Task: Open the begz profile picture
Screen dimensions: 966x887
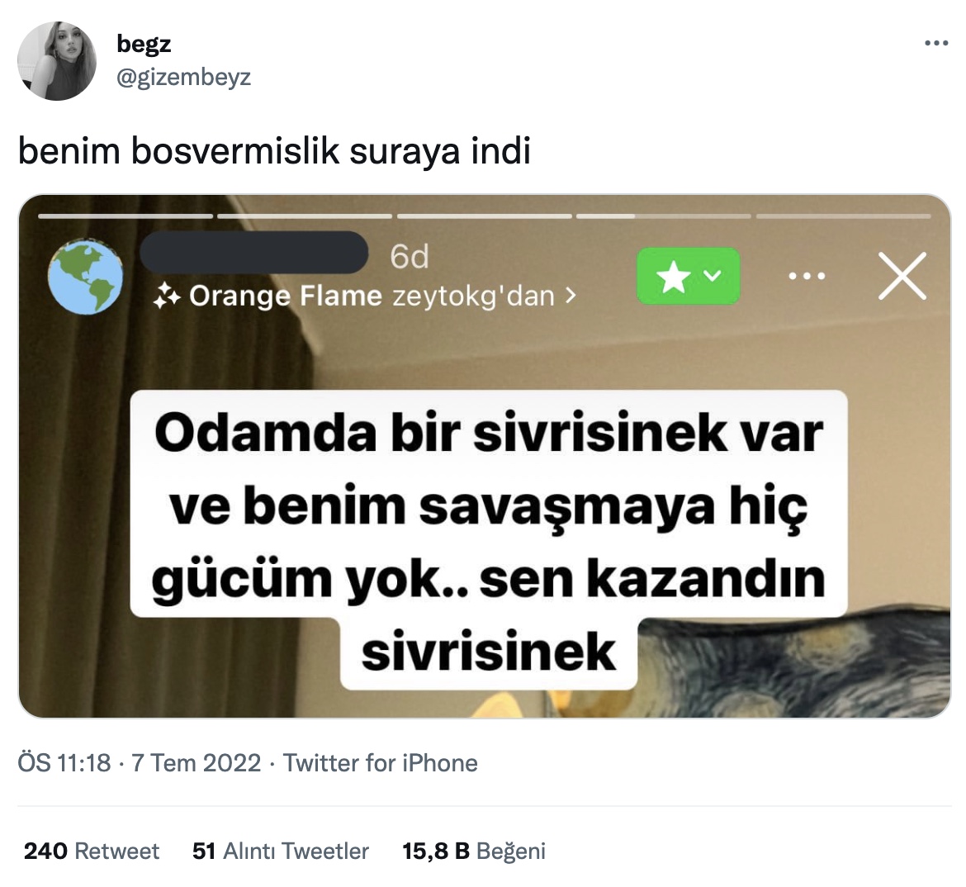Action: (57, 60)
